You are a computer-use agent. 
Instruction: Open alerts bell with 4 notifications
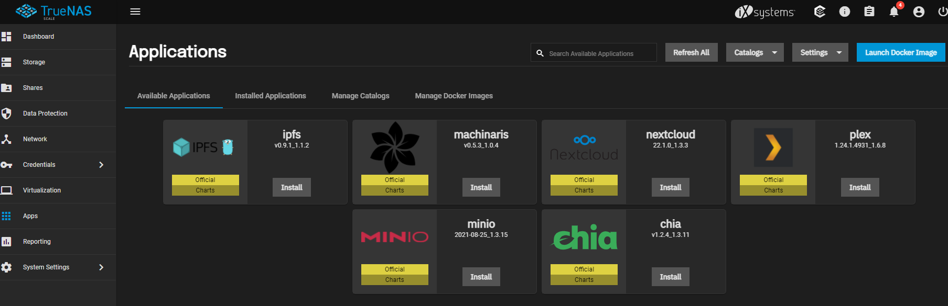(895, 10)
